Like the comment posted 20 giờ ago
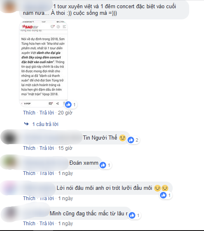This screenshot has height=231, width=204. (x=29, y=113)
